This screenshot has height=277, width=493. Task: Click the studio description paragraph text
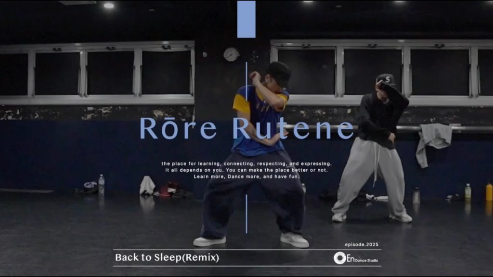click(246, 170)
